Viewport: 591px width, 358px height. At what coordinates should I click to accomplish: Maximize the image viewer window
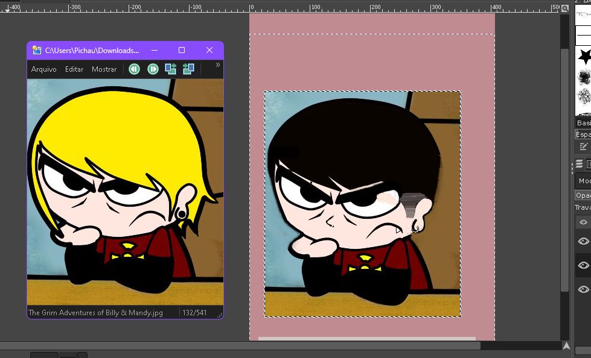click(182, 50)
